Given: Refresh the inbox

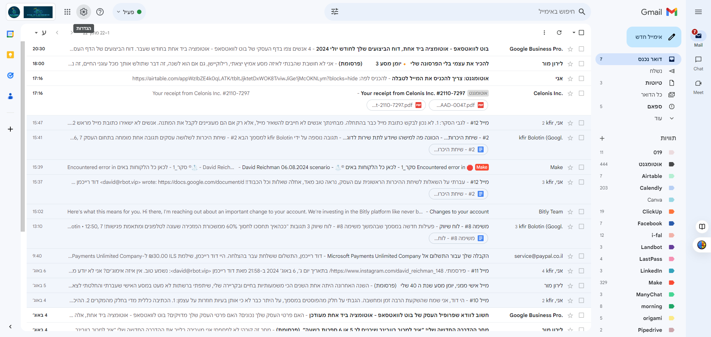Looking at the screenshot, I should coord(559,33).
